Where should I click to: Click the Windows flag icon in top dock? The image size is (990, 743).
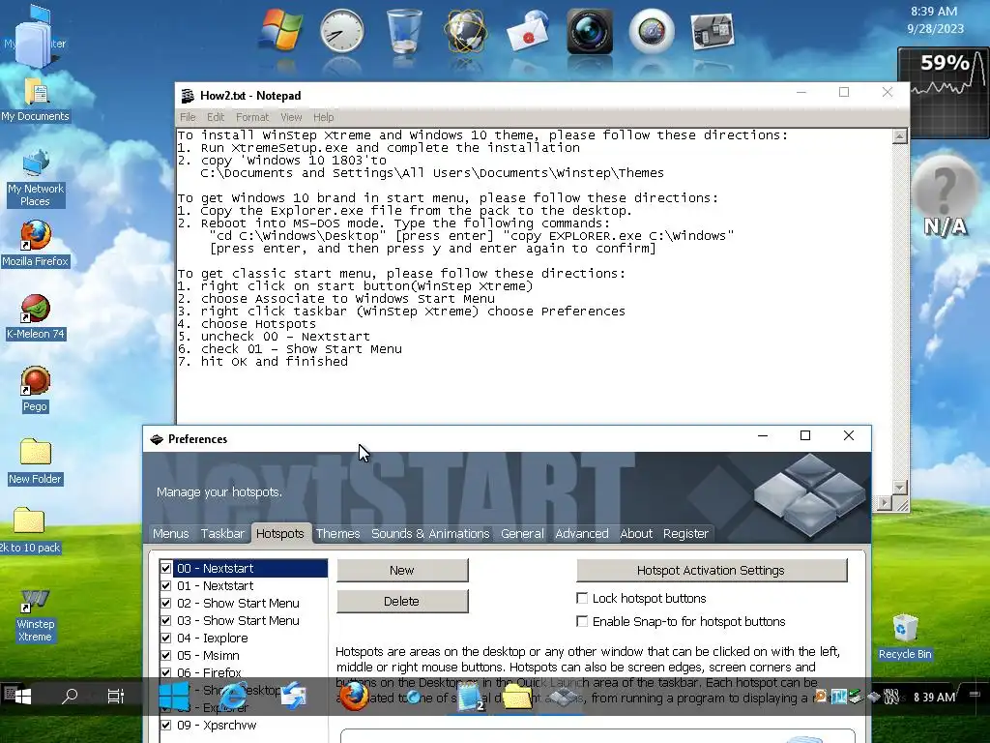[x=281, y=30]
